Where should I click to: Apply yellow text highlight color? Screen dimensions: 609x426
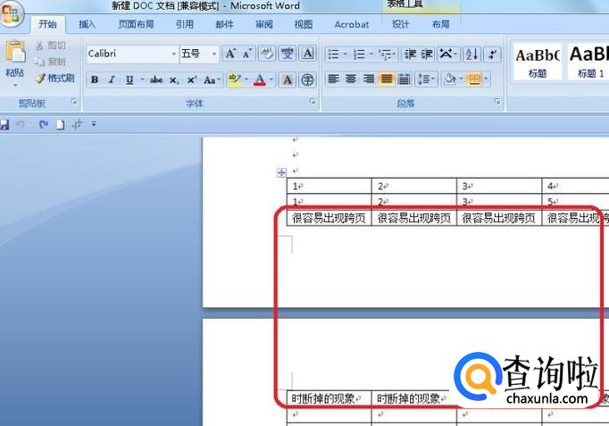[x=235, y=80]
